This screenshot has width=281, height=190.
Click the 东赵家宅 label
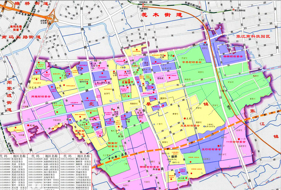57,120
